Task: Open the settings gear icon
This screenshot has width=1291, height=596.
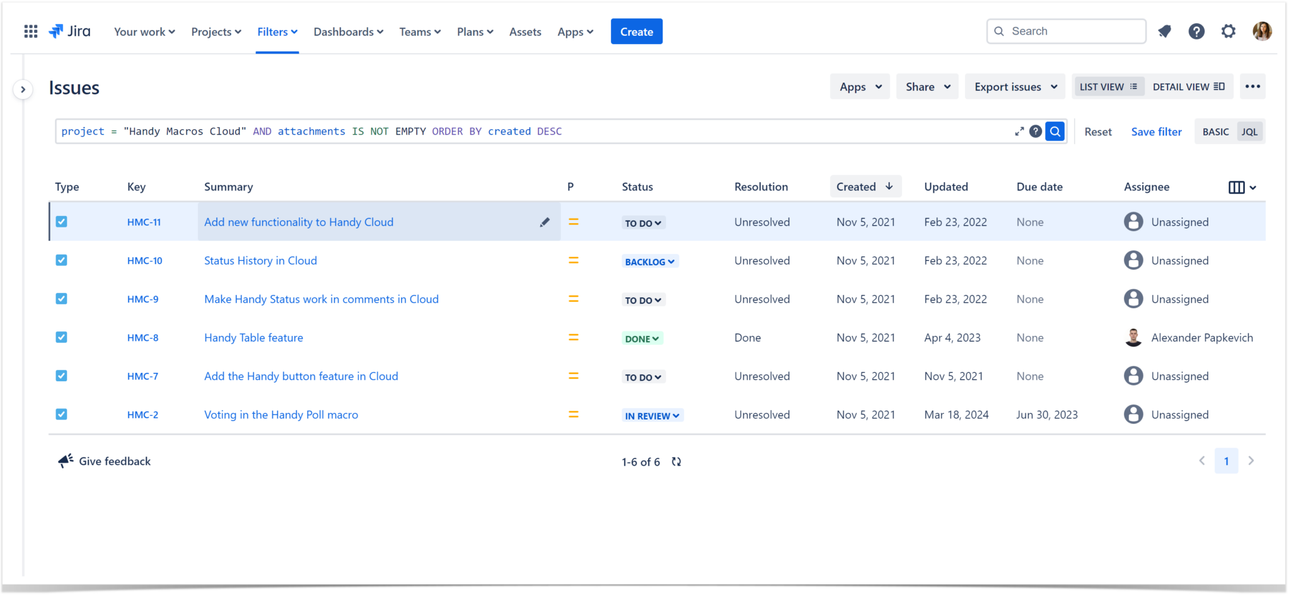Action: [1229, 31]
